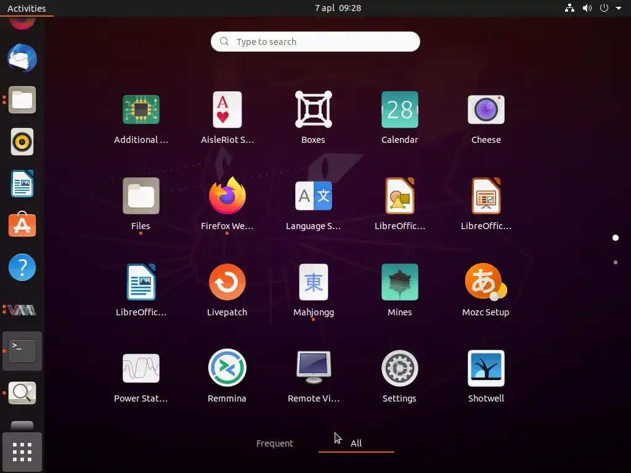
Task: Switch to the All tab
Action: pyautogui.click(x=356, y=443)
